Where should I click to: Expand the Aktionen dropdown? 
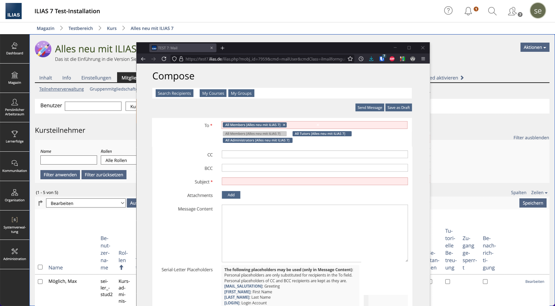pyautogui.click(x=534, y=47)
